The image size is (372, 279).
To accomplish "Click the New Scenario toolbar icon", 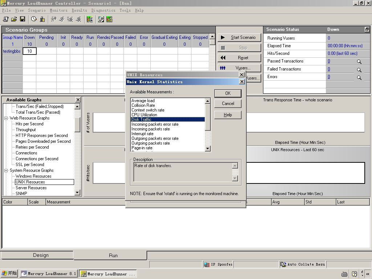I will (x=6, y=19).
